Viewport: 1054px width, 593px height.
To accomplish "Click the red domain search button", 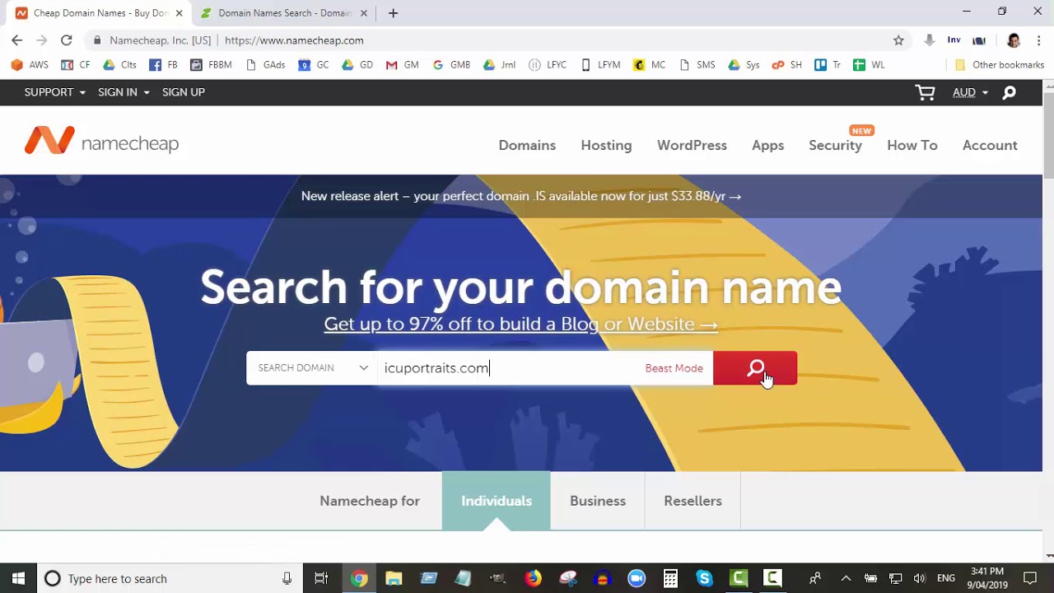I will coord(755,368).
